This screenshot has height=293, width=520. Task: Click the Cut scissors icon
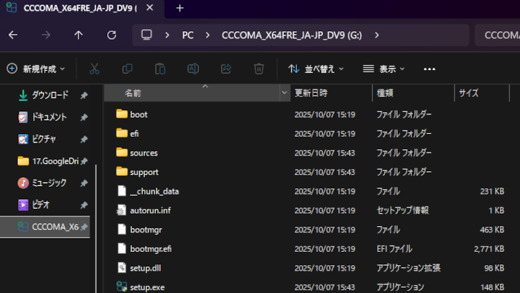[x=94, y=68]
